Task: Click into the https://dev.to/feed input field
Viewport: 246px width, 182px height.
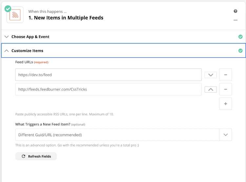Action: [x=108, y=75]
